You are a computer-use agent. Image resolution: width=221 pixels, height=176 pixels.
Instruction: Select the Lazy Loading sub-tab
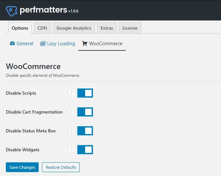point(58,44)
